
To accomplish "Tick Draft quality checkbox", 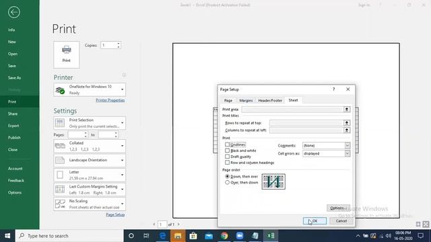I will click(227, 157).
